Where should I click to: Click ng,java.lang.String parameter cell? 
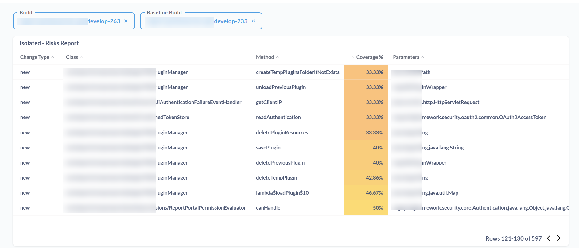pos(443,148)
